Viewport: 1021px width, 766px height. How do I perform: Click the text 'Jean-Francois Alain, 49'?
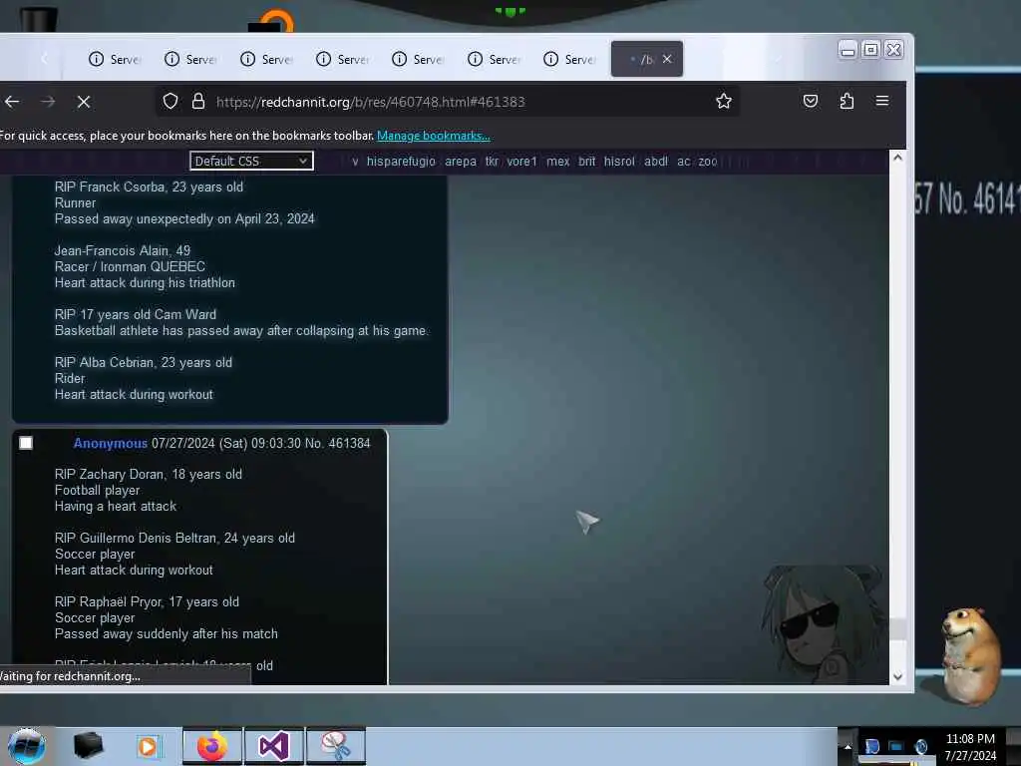click(x=123, y=250)
